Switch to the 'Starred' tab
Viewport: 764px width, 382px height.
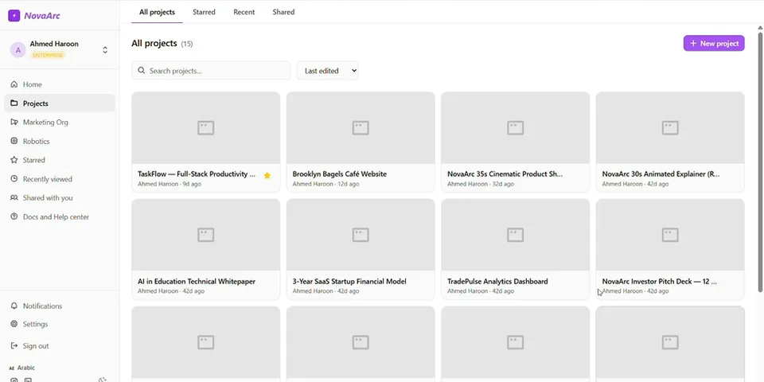204,12
